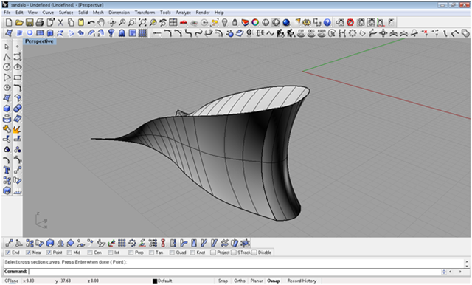Toggle Osnap in the status bar
This screenshot has height=285, width=472.
point(274,281)
